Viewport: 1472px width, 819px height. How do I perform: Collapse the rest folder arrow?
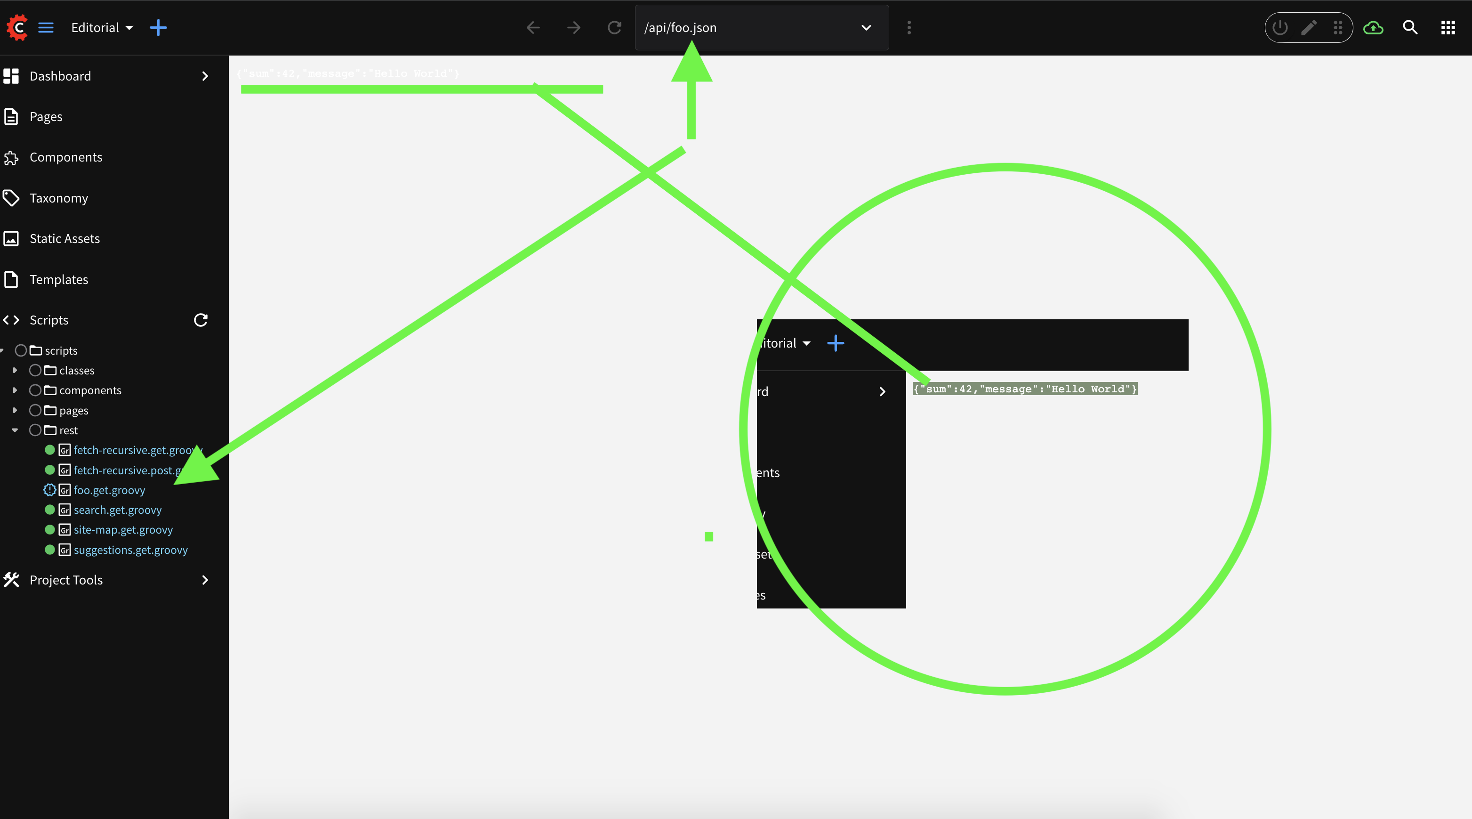tap(15, 430)
